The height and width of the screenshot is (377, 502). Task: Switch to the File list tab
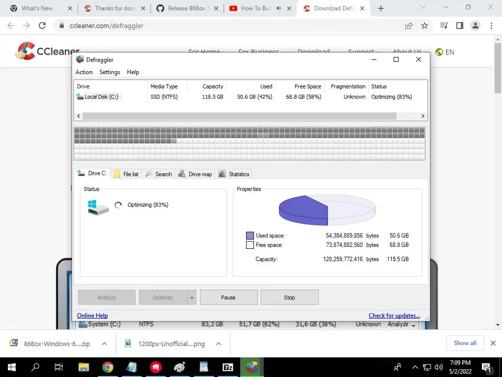(x=127, y=174)
